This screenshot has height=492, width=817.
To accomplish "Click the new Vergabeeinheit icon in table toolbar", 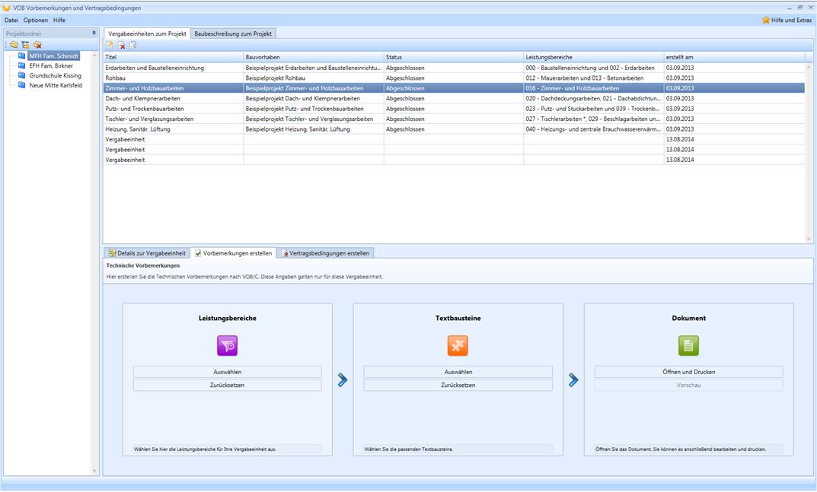I will coord(110,46).
